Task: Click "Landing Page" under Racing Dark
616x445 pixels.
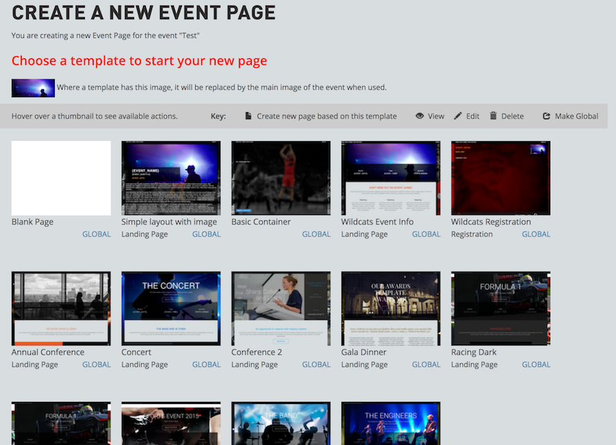Action: coord(474,365)
